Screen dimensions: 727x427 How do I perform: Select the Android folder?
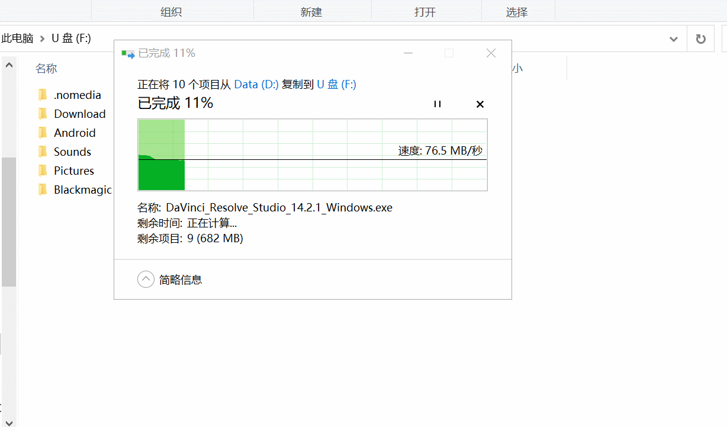74,133
